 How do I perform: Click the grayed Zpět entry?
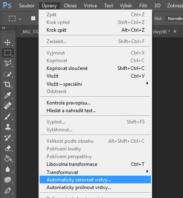(95, 15)
